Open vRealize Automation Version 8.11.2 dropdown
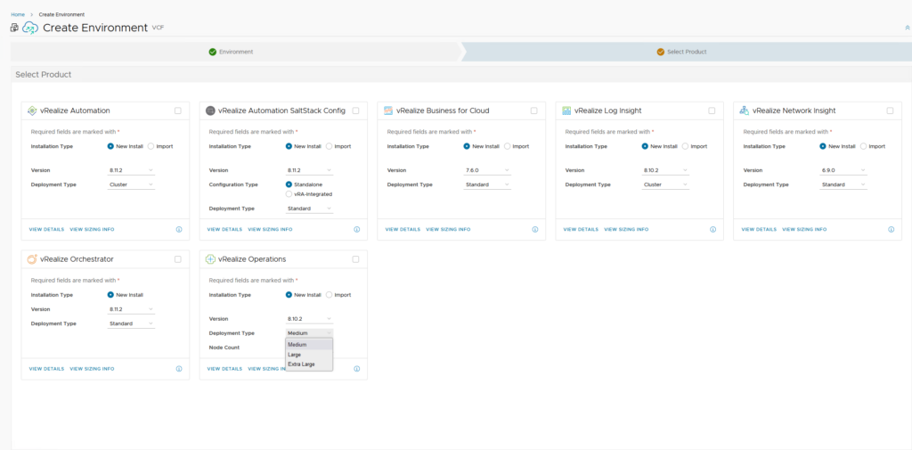This screenshot has height=450, width=912. (x=131, y=170)
